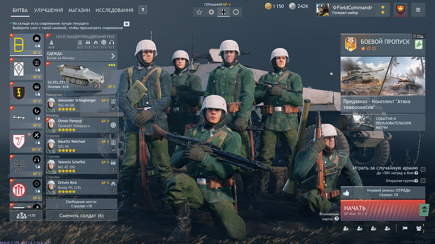Viewport: 435px width, 244px height.
Task: Click the red Soviet star emblem icon
Action: tap(400, 10)
